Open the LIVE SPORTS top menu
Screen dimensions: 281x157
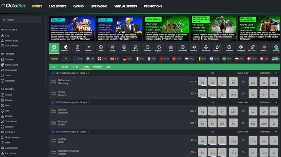58,6
